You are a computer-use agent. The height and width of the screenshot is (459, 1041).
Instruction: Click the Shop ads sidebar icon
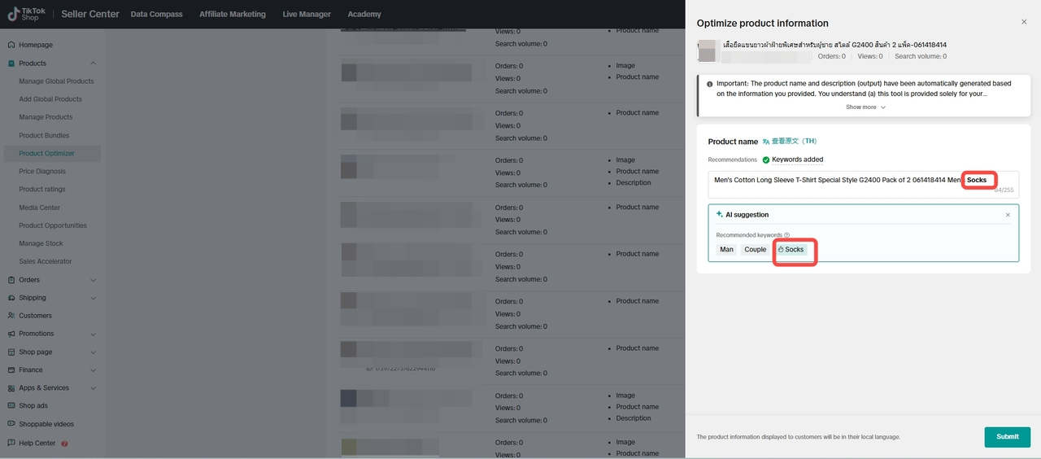[11, 406]
